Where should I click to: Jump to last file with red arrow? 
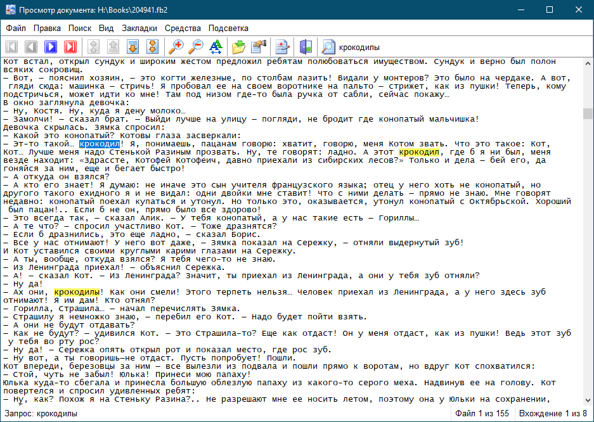pyautogui.click(x=70, y=47)
